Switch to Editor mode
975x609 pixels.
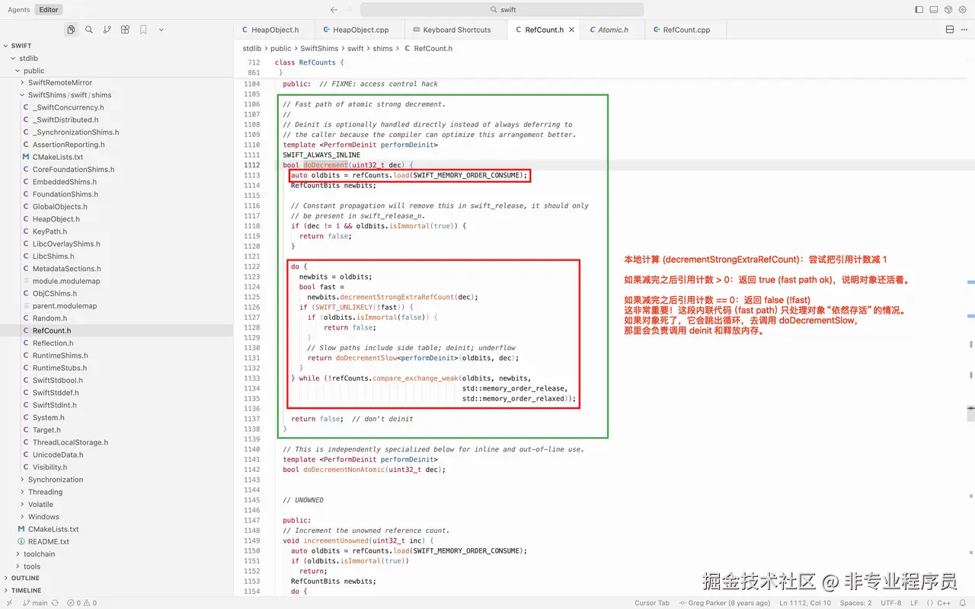pos(49,10)
